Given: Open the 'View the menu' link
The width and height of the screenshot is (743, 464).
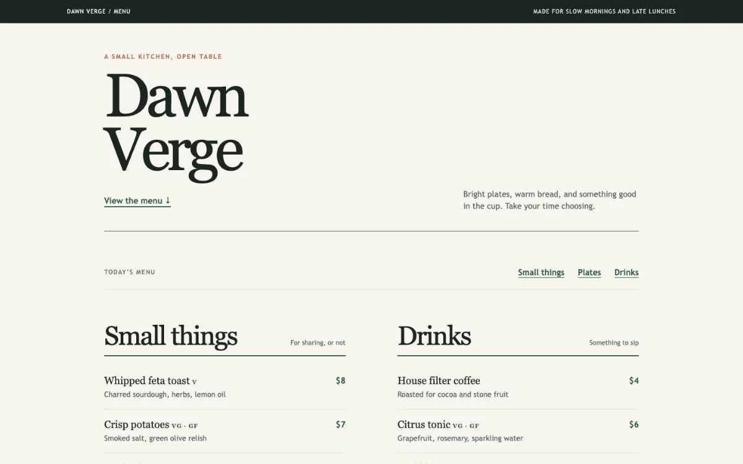Looking at the screenshot, I should pos(137,200).
